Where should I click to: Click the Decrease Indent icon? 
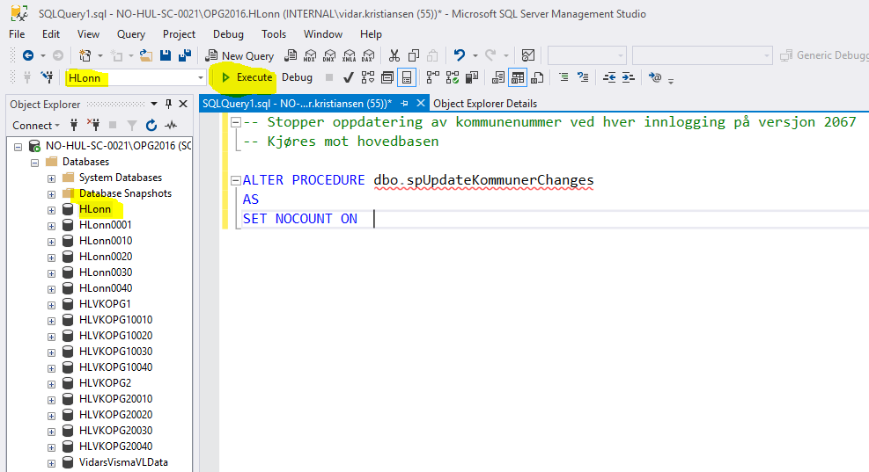coord(609,77)
